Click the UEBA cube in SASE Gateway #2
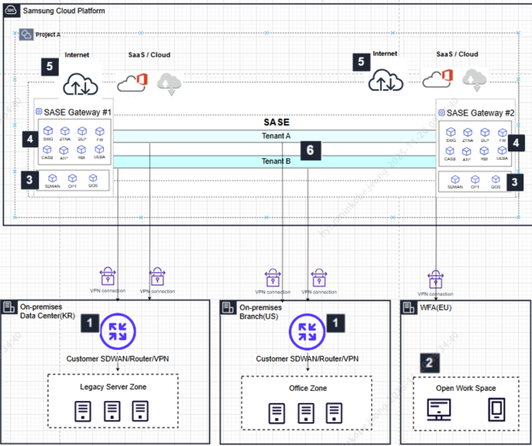 [502, 150]
